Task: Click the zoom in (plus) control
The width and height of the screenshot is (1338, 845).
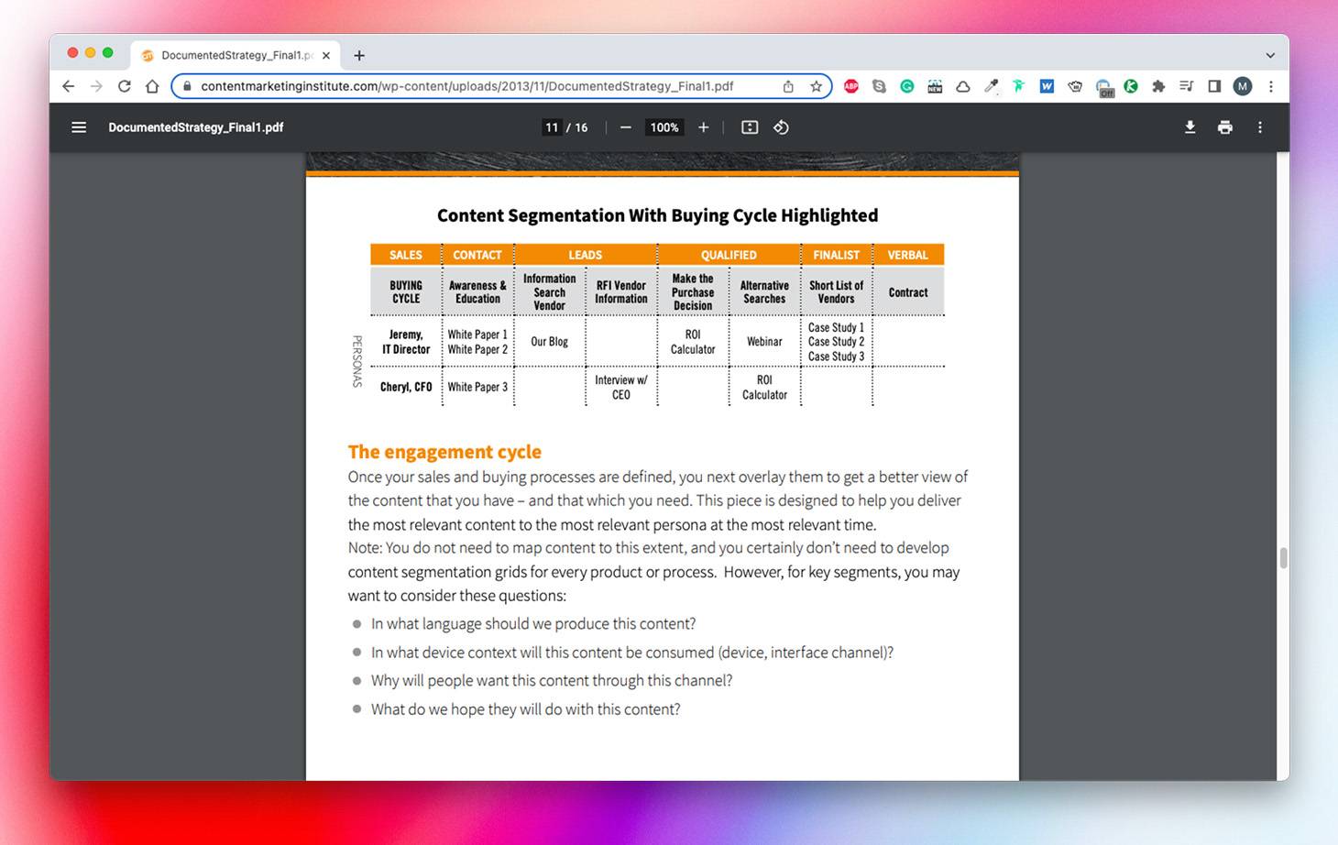Action: click(703, 127)
